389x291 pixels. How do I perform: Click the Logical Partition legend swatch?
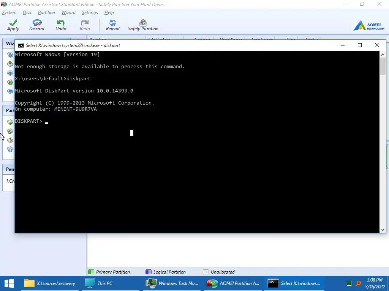tap(149, 272)
